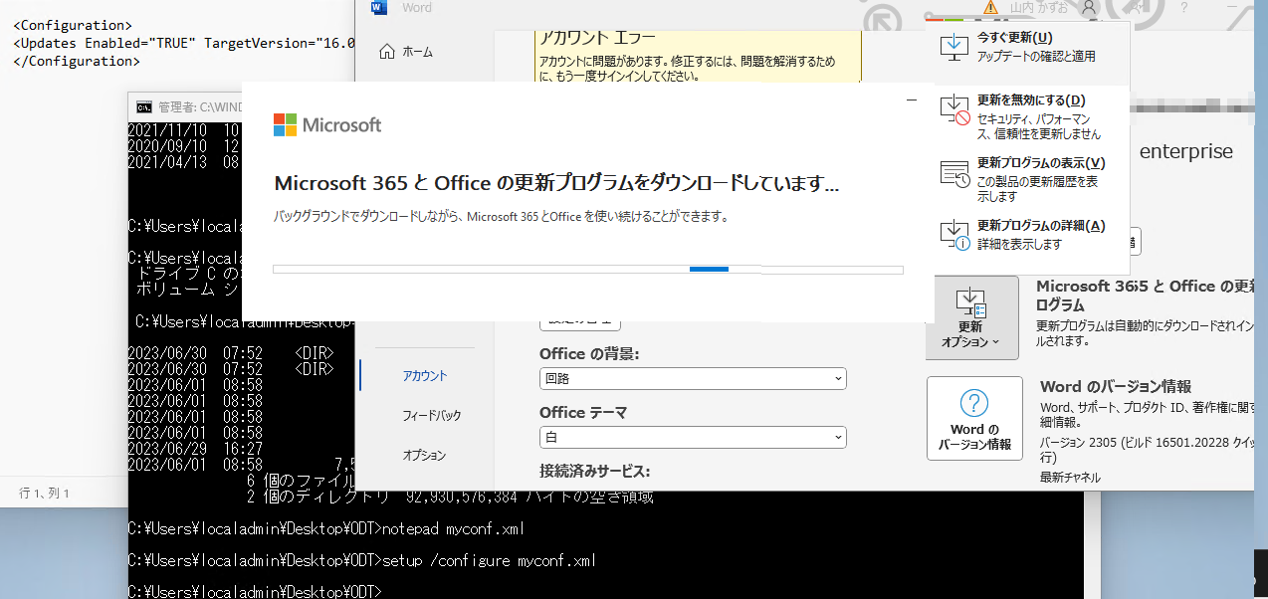This screenshot has width=1268, height=599.
Task: Click the Microsoft 365 と Office の更新プログラム heading
Action: coord(1144,296)
